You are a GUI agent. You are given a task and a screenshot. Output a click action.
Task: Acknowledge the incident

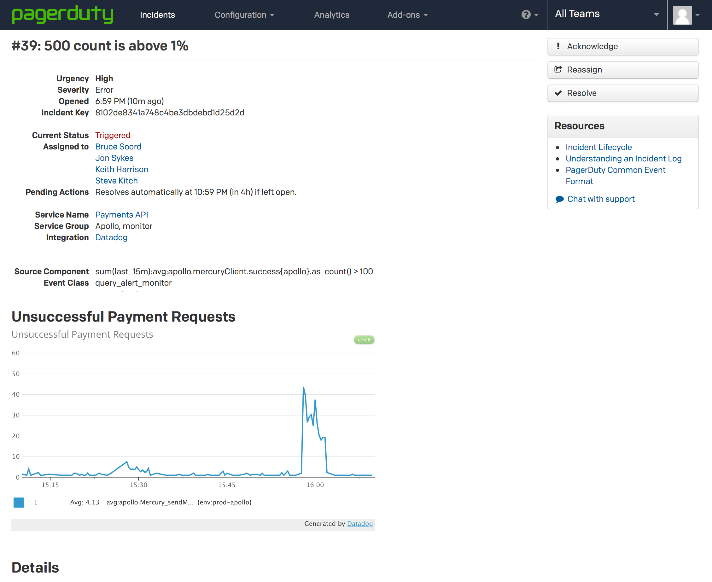point(622,47)
